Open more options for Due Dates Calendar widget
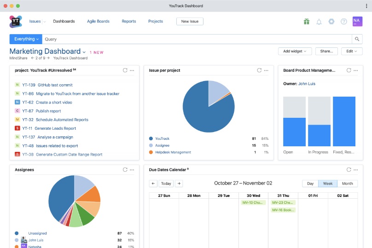Screen dimensions: 372x248 tap(355, 170)
